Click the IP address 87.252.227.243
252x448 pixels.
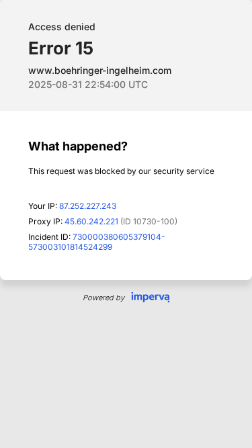coord(88,206)
